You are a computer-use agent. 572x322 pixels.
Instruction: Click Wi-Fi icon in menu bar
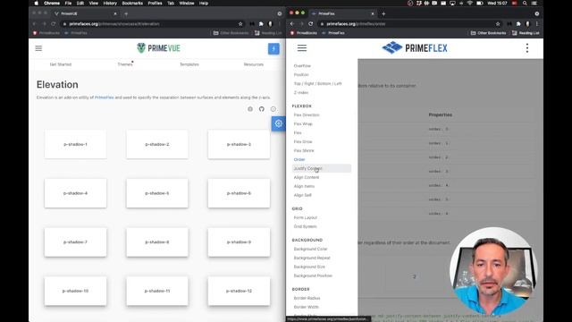pos(470,4)
